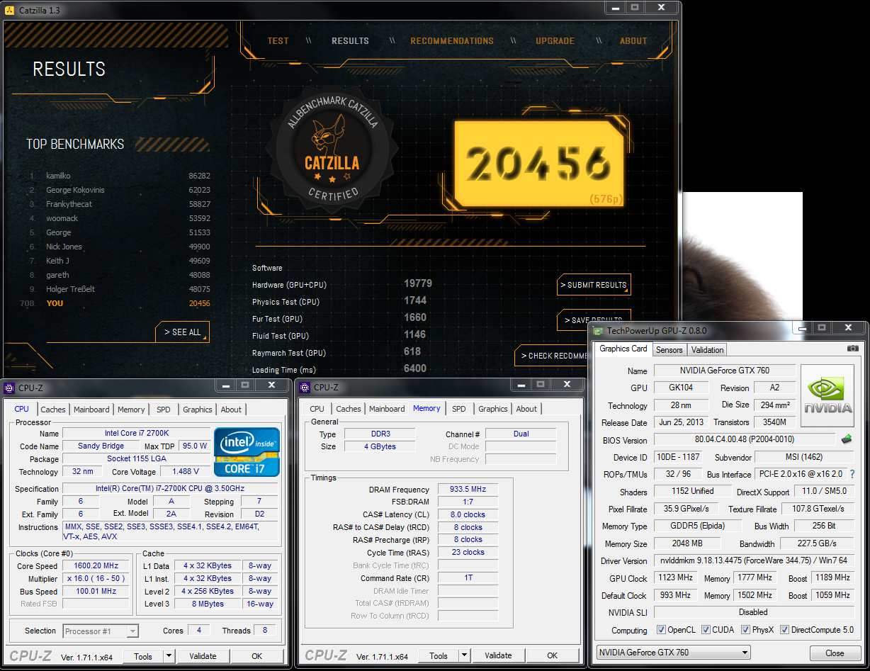The width and height of the screenshot is (870, 671).
Task: Open the UPGRADE section in Catzilla
Action: 555,41
